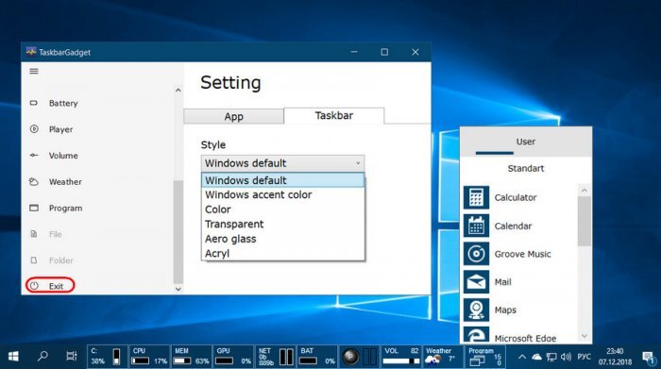Click the cloud tray icon
Viewport: 661px width, 369px height.
[536, 358]
